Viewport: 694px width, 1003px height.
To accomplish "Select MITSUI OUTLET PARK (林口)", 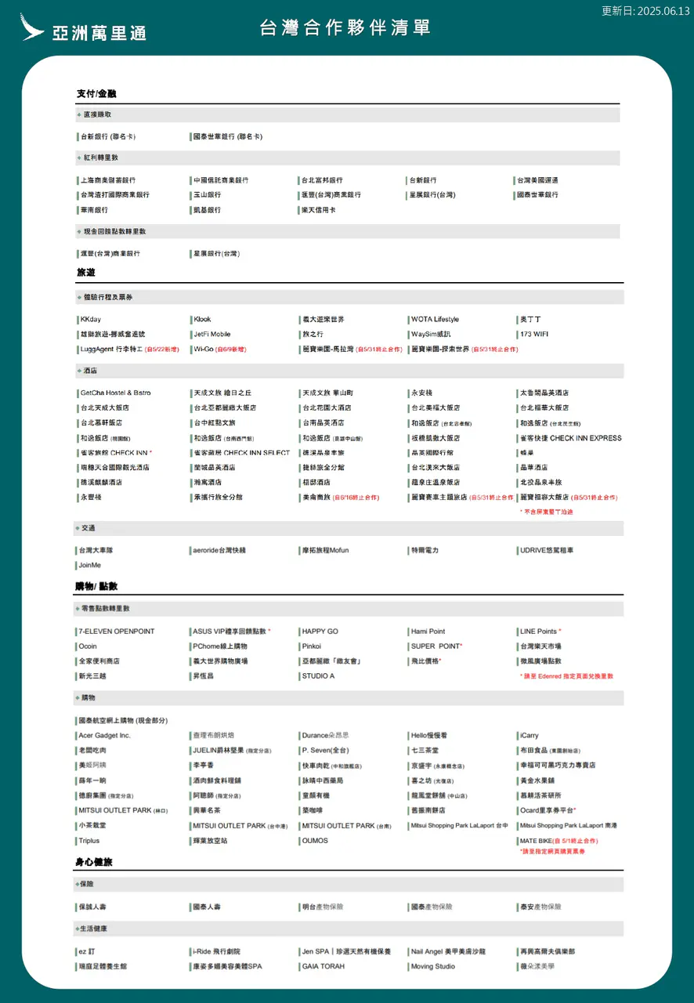I will pyautogui.click(x=124, y=811).
